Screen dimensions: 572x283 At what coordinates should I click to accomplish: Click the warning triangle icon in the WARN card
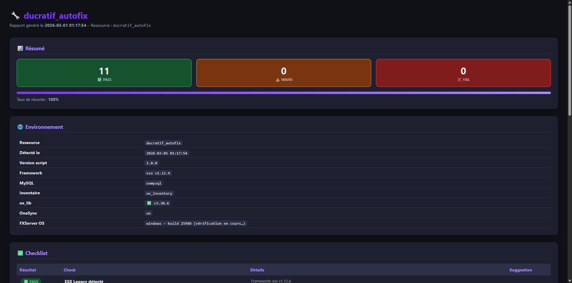(x=278, y=79)
